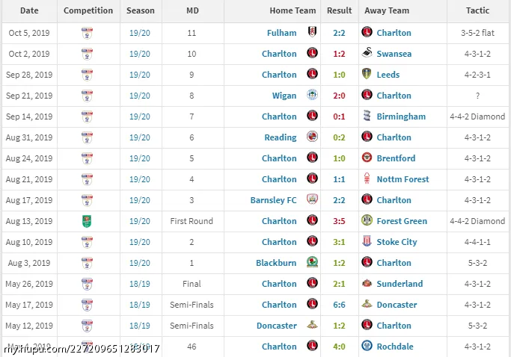Click the Swansea swan crest icon
The image size is (511, 357).
367,53
